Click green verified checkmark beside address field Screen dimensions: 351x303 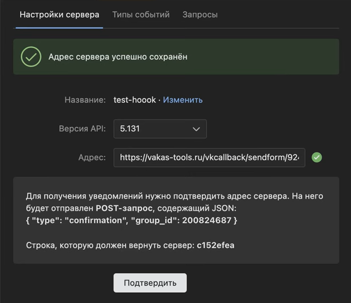pos(317,158)
